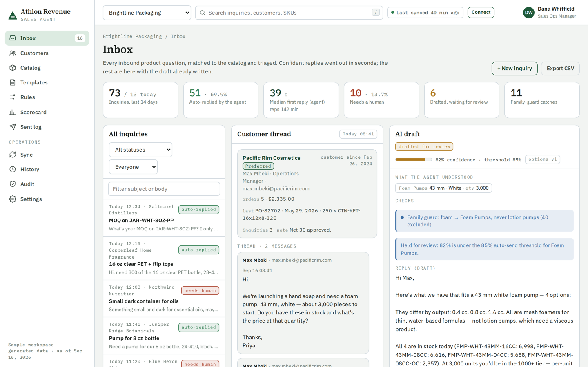
Task: Open the Brightline Packaging workspace dropdown
Action: 147,13
